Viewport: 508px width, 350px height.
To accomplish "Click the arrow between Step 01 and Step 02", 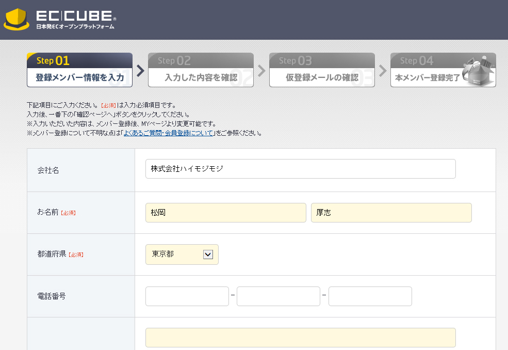I will click(140, 70).
